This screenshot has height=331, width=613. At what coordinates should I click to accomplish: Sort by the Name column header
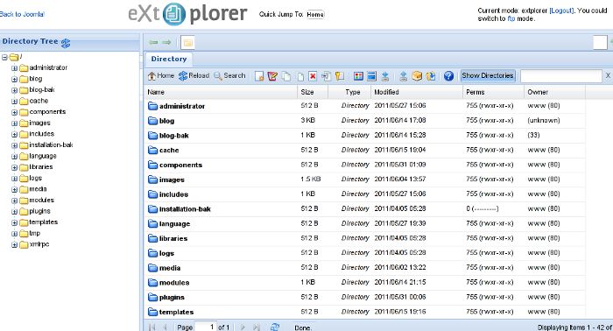[x=221, y=92]
